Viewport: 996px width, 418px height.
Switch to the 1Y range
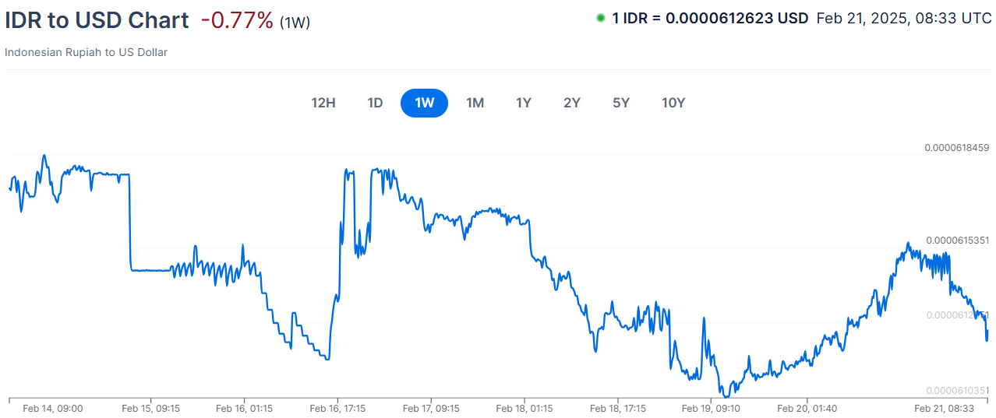(x=523, y=103)
